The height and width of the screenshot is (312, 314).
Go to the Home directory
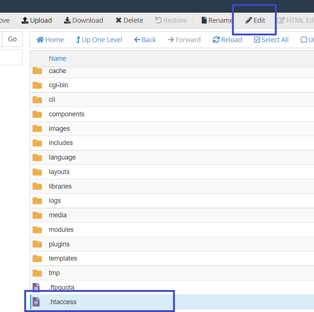50,40
